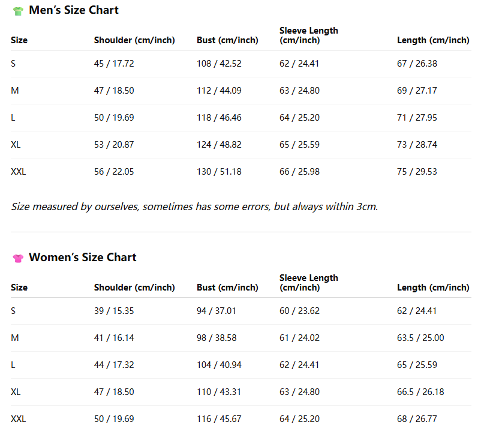Click men's M sleeve value 63 / 24.80
This screenshot has height=440, width=484.
click(299, 90)
